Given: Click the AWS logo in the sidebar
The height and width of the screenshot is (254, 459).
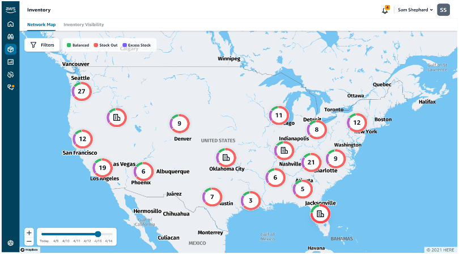Looking at the screenshot, I should 11,10.
